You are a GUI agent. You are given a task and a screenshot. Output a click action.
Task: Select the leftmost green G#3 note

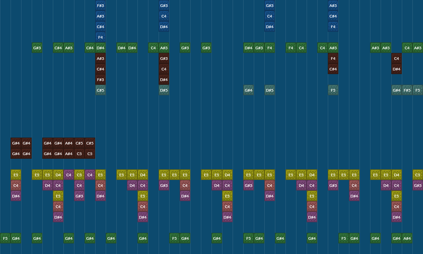tap(37, 48)
